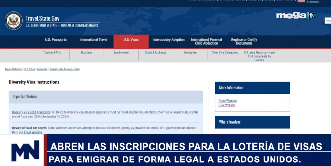Open the Immigrate submenu item
This screenshot has width=331, height=166.
tap(190, 53)
